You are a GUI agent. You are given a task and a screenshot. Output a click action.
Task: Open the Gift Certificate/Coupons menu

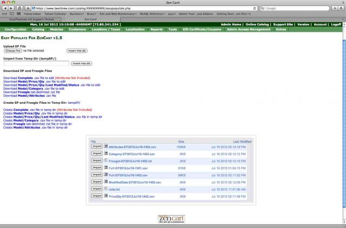(x=202, y=29)
